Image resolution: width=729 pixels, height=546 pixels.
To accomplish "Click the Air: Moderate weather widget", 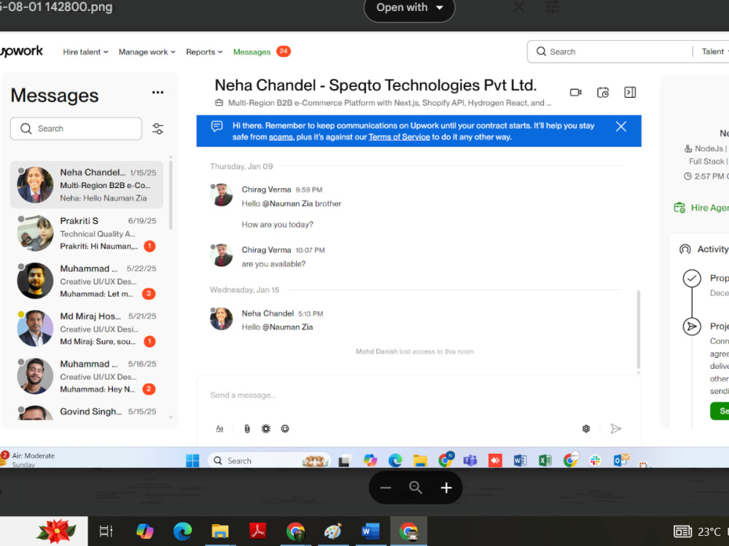I will [28, 459].
